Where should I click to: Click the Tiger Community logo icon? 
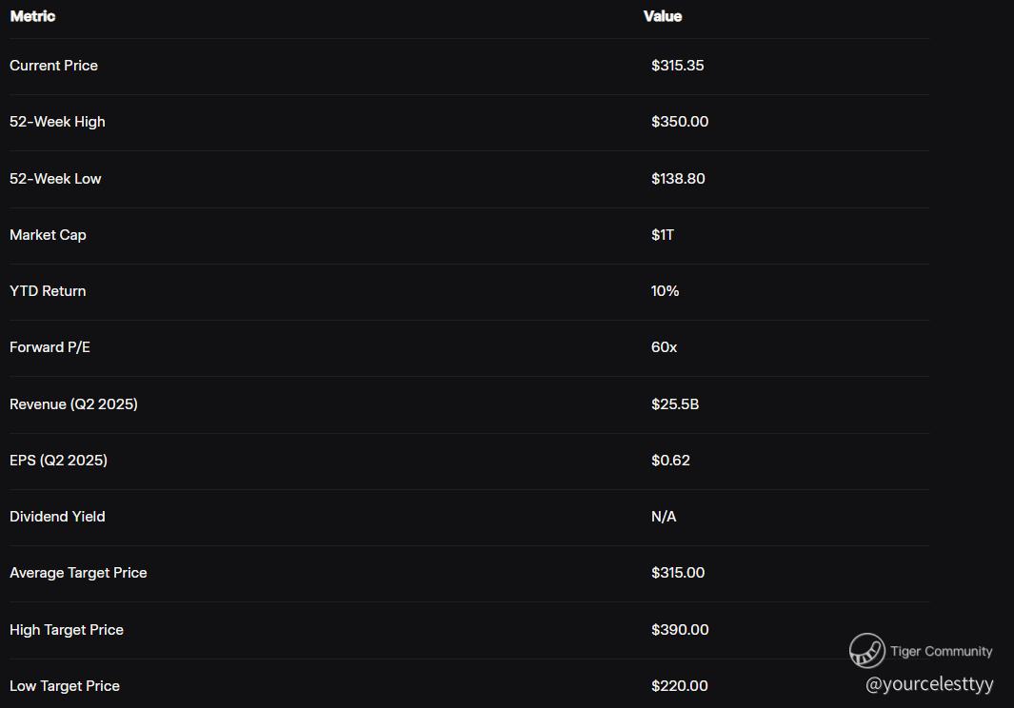pos(866,651)
